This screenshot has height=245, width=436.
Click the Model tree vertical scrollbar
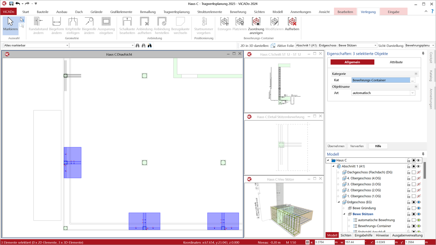tap(425, 170)
